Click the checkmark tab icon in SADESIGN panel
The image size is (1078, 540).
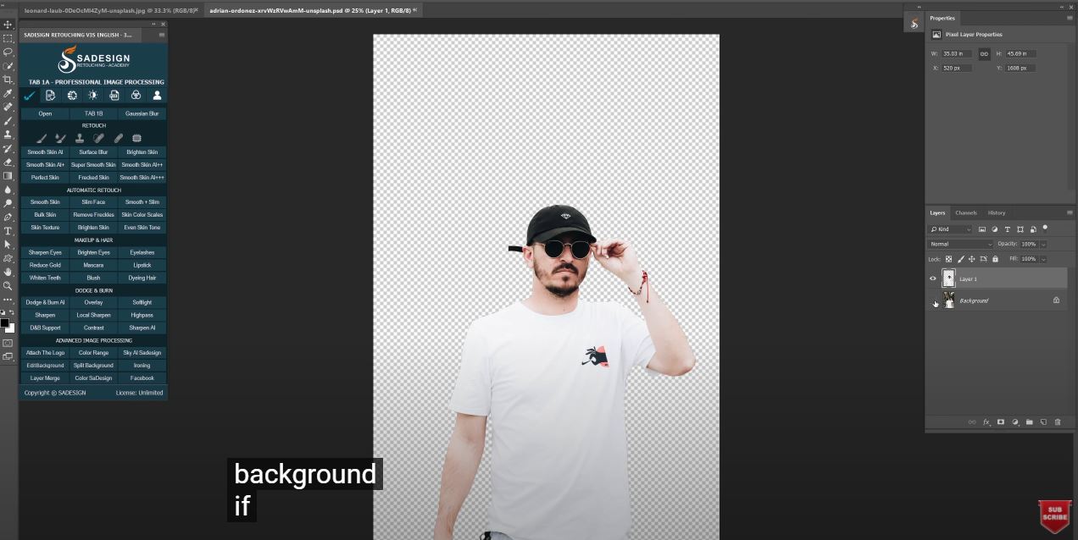(x=30, y=96)
